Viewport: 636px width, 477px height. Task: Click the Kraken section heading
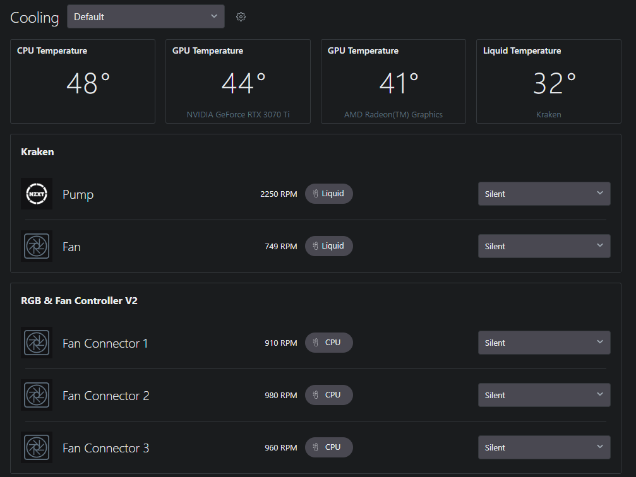(x=37, y=152)
